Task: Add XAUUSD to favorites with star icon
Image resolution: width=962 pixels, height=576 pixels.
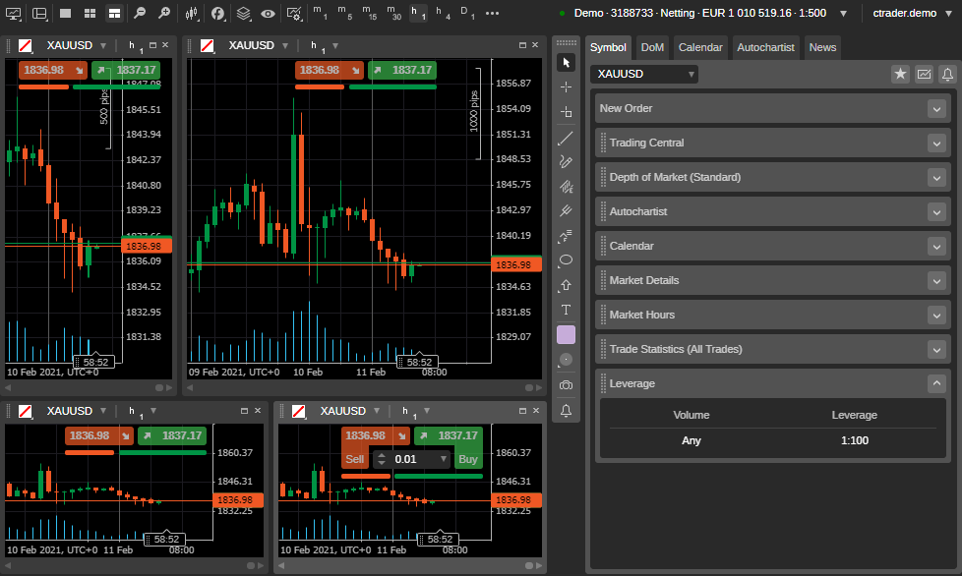Action: (x=900, y=74)
